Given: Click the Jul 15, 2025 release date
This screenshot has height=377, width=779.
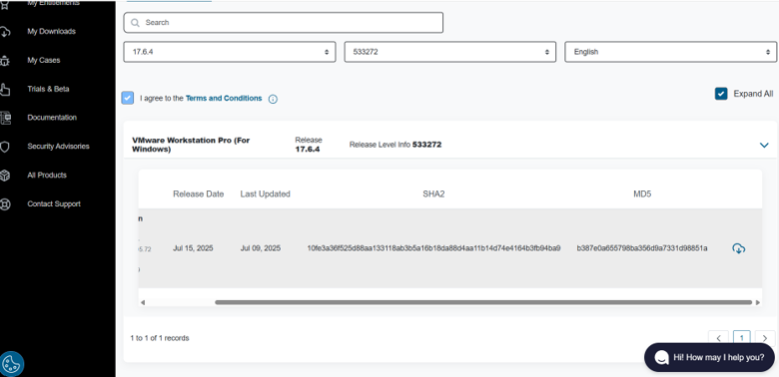Looking at the screenshot, I should tap(193, 248).
